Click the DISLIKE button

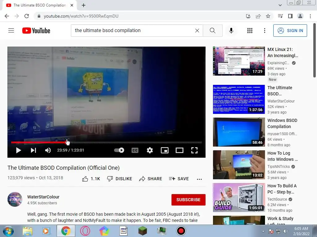(x=119, y=179)
